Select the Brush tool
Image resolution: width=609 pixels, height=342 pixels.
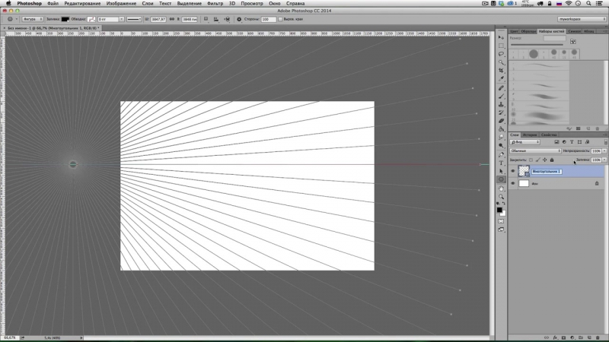501,97
